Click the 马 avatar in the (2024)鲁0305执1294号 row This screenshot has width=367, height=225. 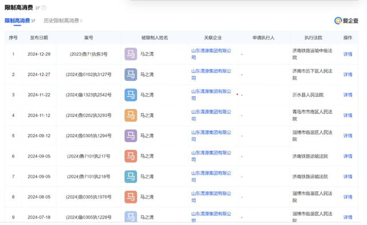point(131,136)
